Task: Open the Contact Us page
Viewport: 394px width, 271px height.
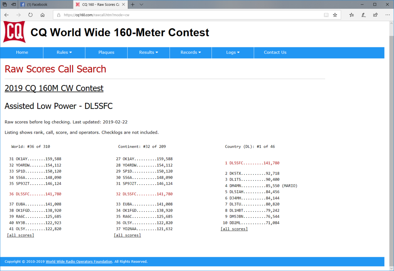Action: 275,53
